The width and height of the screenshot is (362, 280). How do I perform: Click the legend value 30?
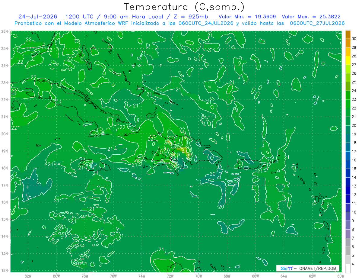[x=354, y=39]
